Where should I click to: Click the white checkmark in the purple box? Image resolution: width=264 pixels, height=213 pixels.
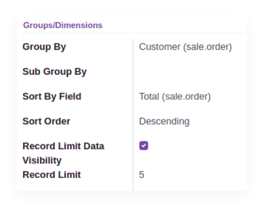pyautogui.click(x=144, y=145)
